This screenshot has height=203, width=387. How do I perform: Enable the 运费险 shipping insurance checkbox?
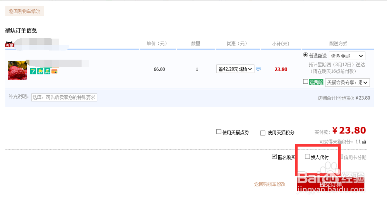[306, 82]
